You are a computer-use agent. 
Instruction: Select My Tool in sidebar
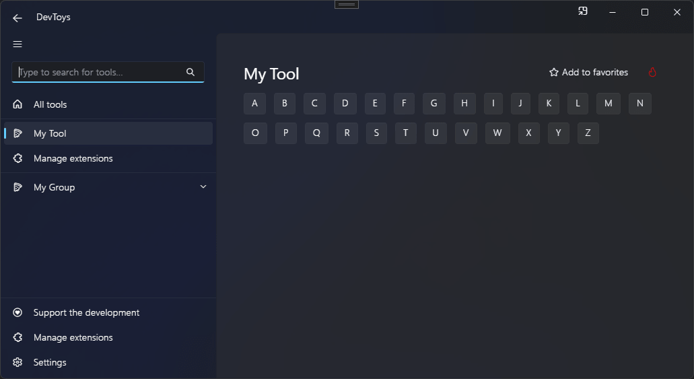pyautogui.click(x=108, y=133)
